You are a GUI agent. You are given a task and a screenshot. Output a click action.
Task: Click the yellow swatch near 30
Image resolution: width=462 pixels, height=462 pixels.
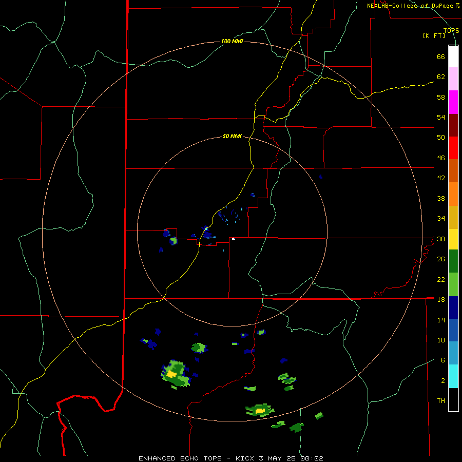pos(453,239)
